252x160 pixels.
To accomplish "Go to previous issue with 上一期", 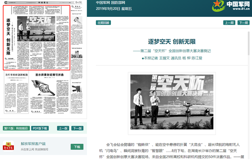I will 229,23.
